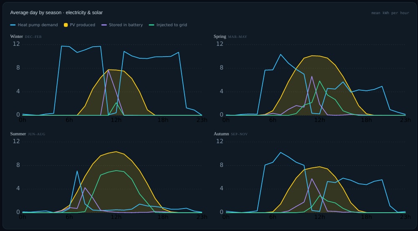Click the purple battery peak in Winter chart

(x=108, y=71)
